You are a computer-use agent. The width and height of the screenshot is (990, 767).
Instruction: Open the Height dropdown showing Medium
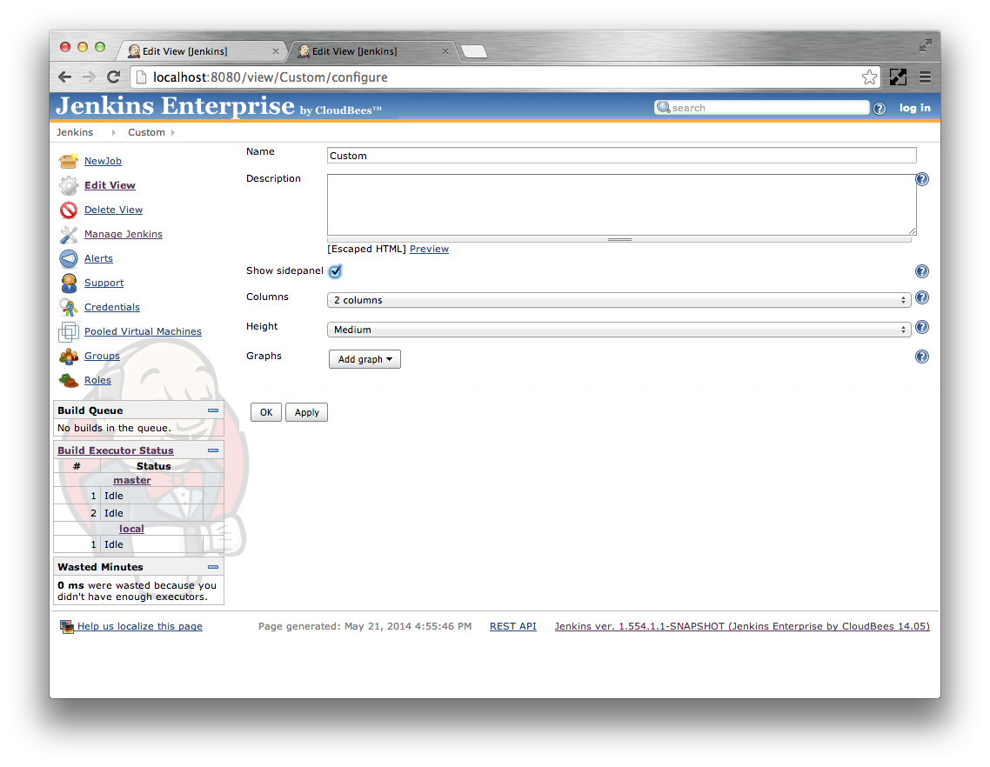tap(619, 330)
